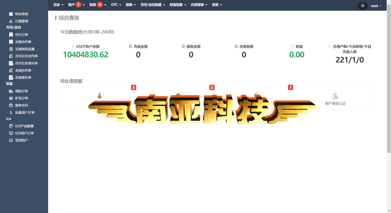
Task: Open 矿机订单 in sidebar
Action: click(21, 98)
